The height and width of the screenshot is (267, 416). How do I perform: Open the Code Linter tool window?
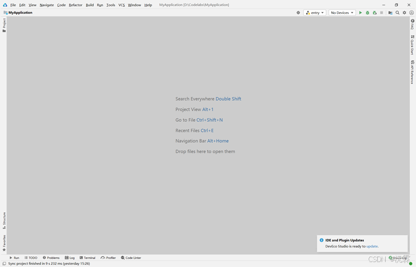[x=131, y=258]
